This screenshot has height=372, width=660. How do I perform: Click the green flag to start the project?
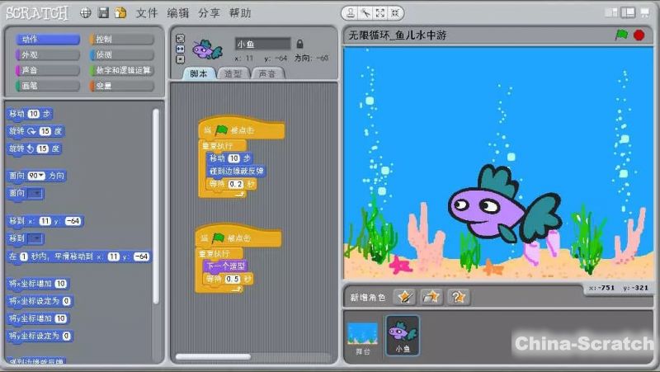coord(621,35)
